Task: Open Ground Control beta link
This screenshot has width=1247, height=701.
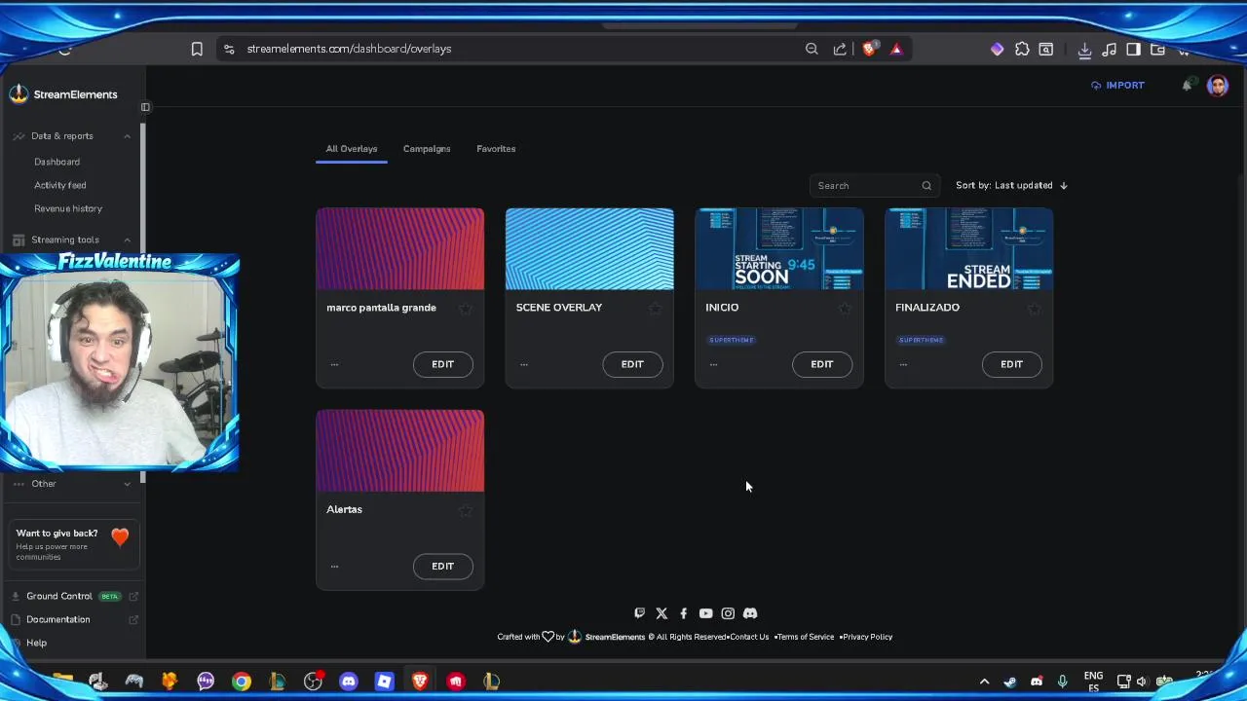Action: coord(74,596)
